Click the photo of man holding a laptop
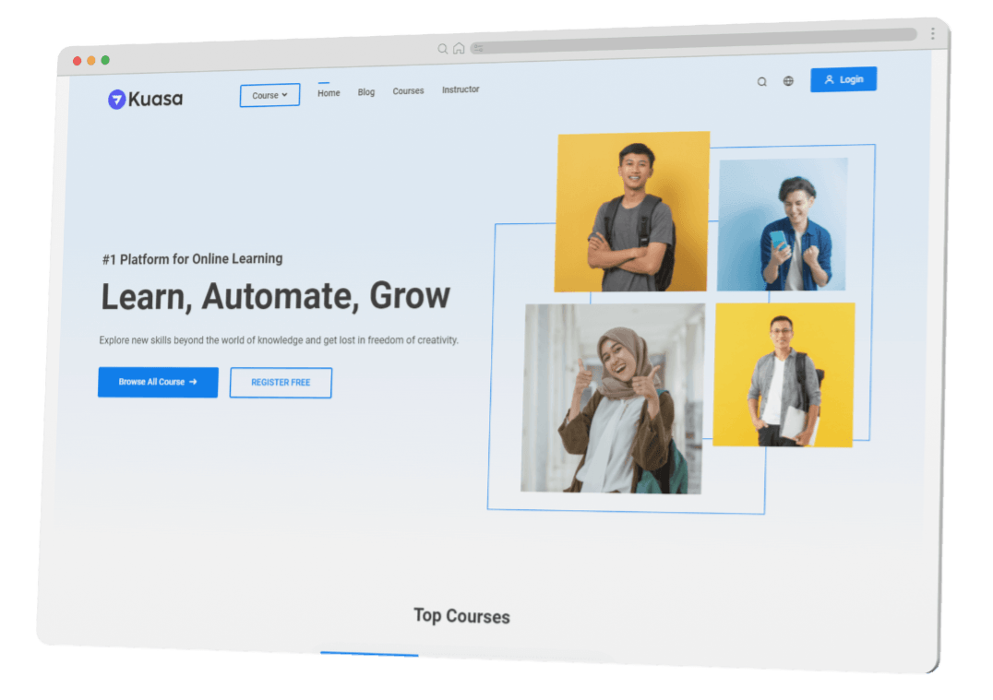This screenshot has width=993, height=700. coord(784,374)
